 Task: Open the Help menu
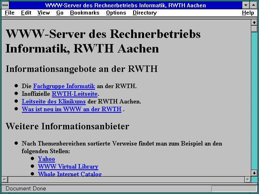(248, 13)
